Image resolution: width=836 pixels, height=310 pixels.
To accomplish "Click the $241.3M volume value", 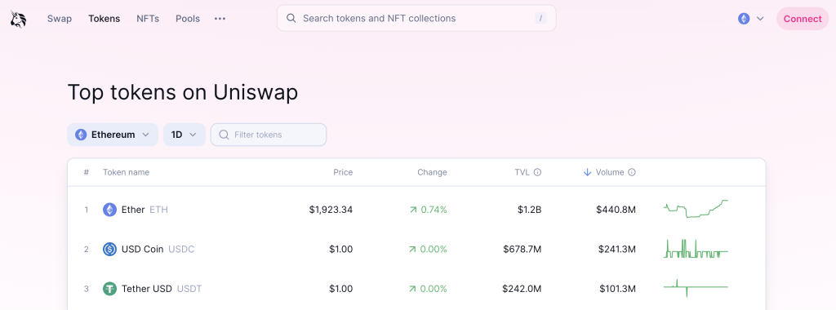I will point(617,249).
